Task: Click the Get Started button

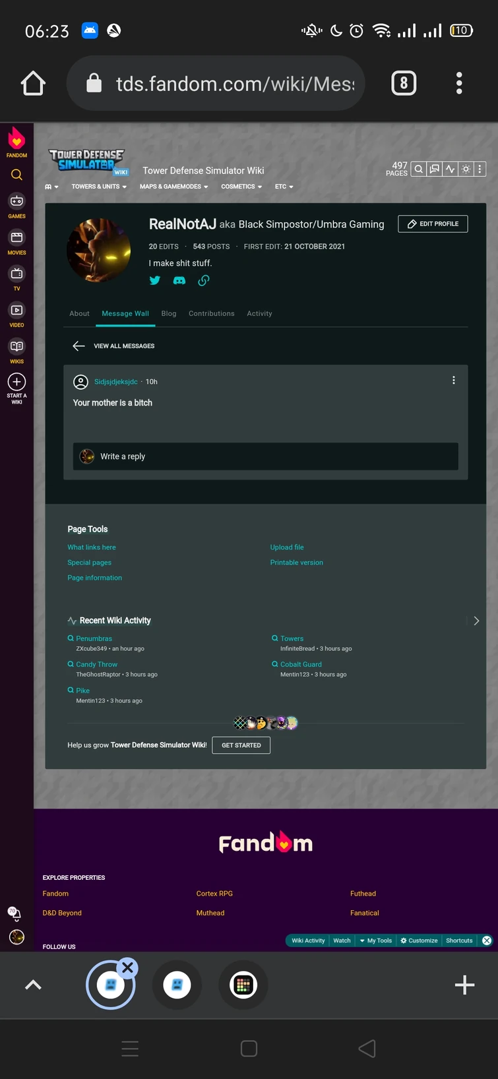Action: click(x=241, y=745)
